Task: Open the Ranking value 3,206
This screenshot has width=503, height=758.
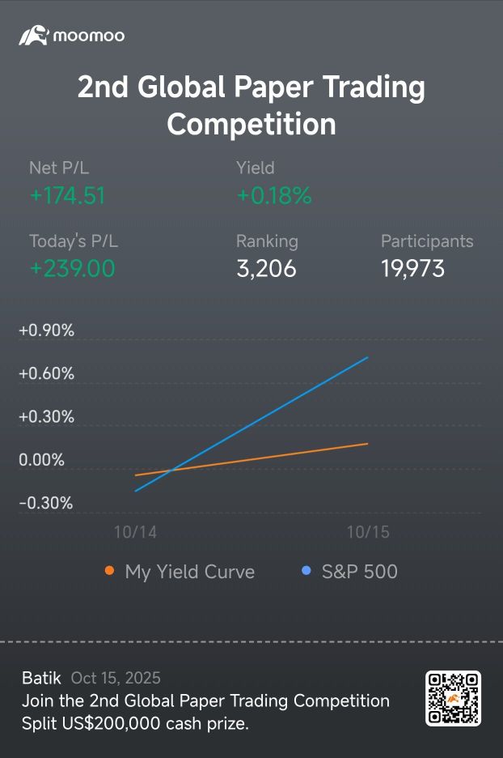Action: click(267, 269)
